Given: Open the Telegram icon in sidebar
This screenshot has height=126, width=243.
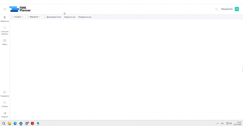Looking at the screenshot, I should 5,115.
